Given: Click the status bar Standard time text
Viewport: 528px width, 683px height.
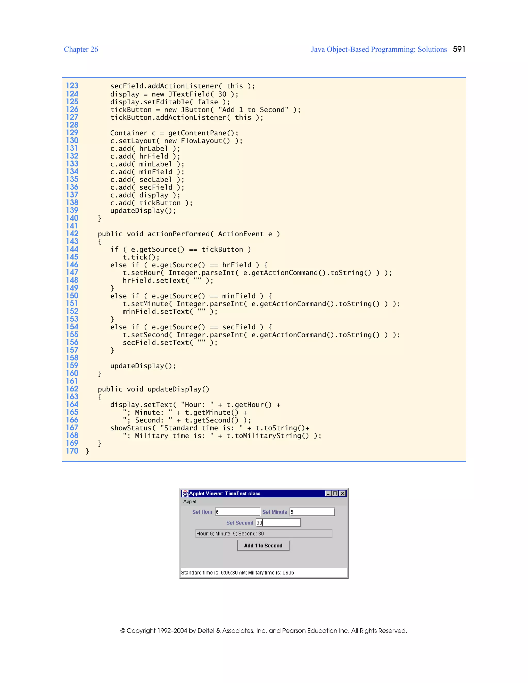Looking at the screenshot, I should [x=237, y=573].
